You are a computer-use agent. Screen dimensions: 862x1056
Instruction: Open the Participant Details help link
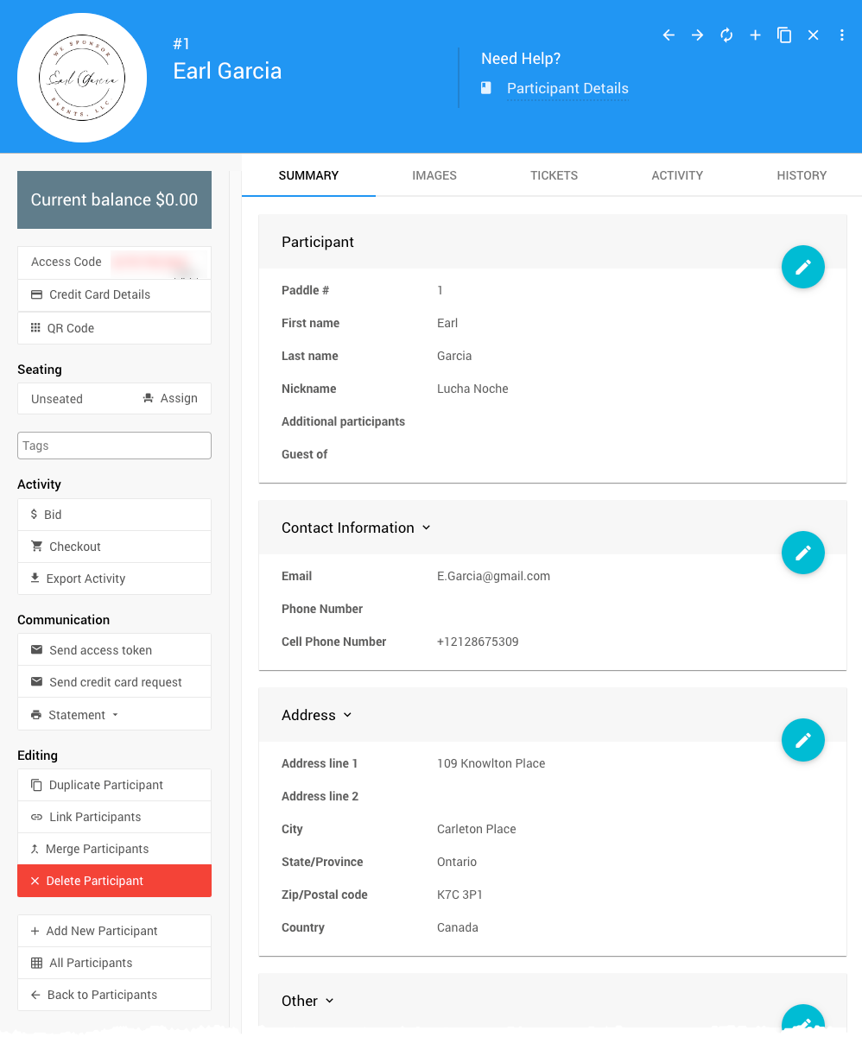tap(567, 88)
